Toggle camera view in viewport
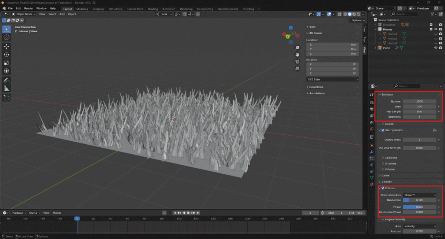Screen dimensions: 445x239 297,61
